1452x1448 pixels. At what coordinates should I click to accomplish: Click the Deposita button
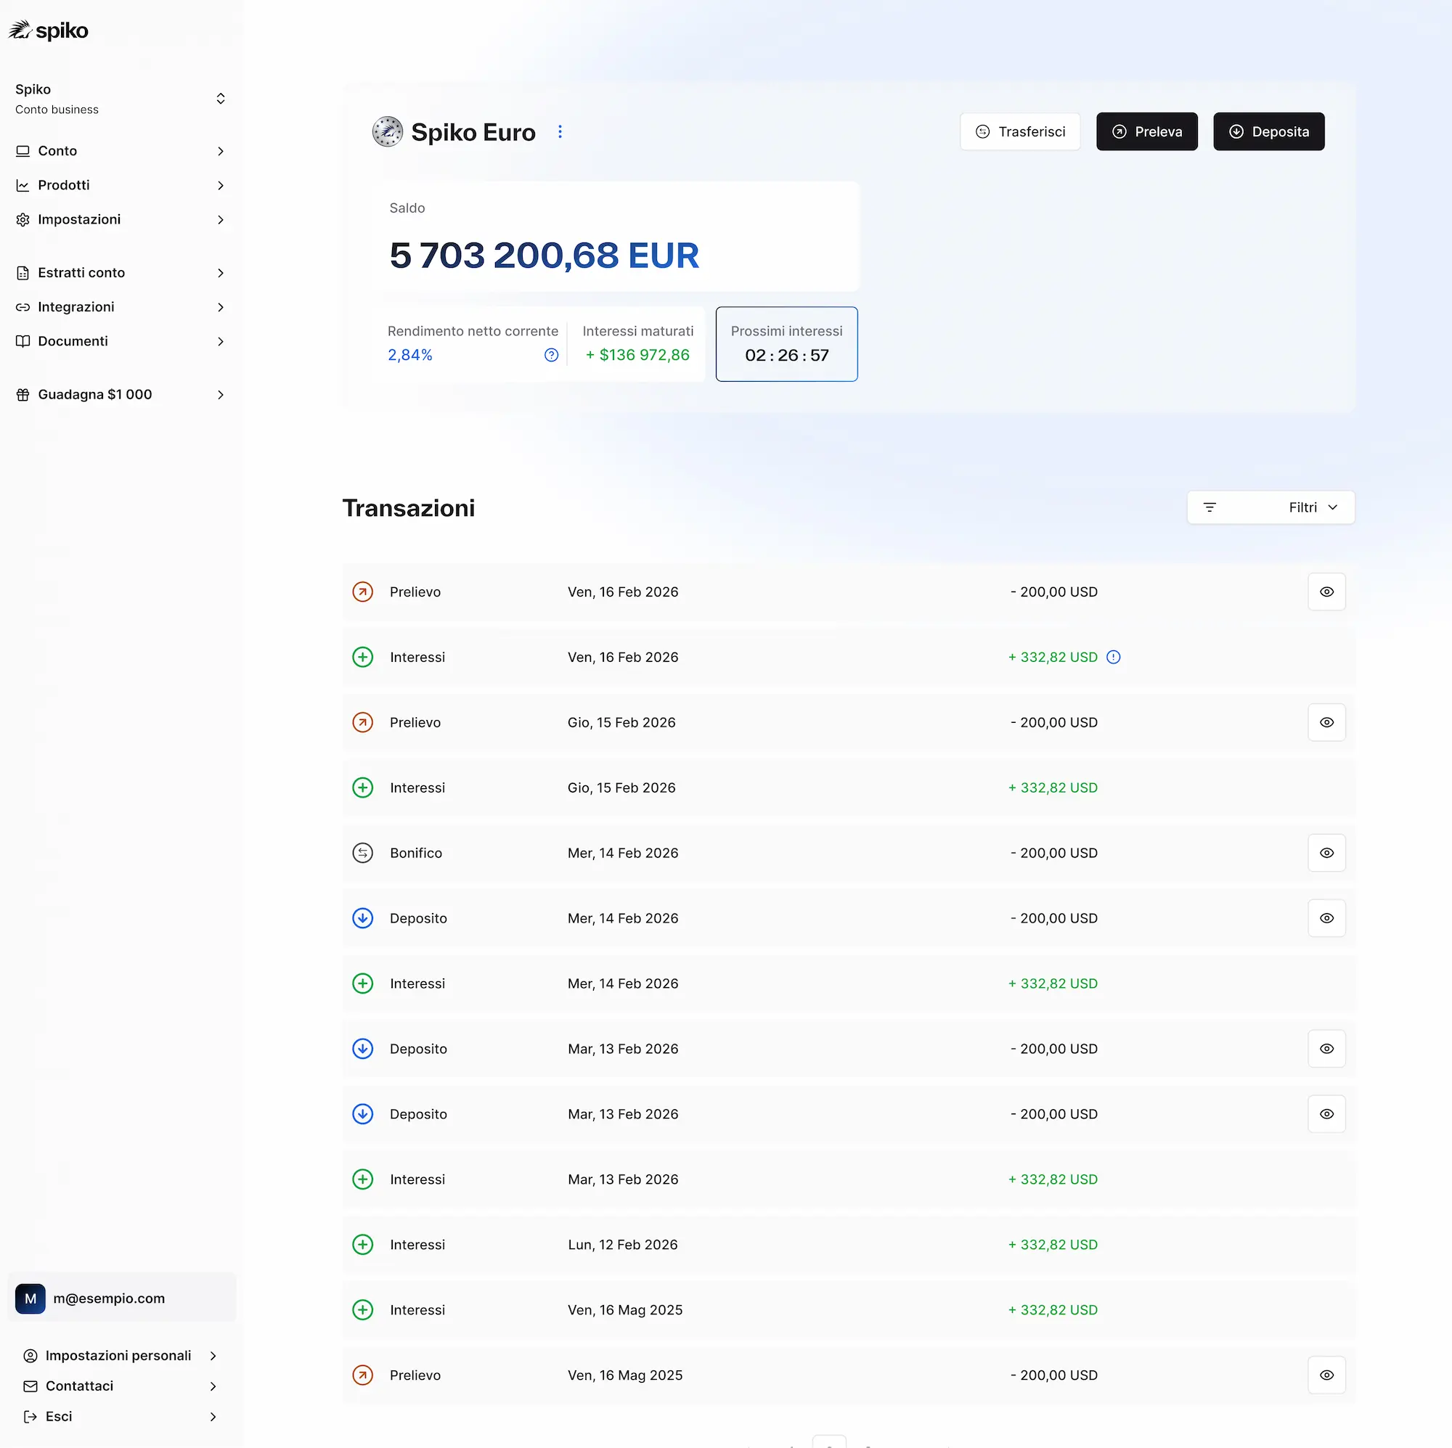point(1268,131)
